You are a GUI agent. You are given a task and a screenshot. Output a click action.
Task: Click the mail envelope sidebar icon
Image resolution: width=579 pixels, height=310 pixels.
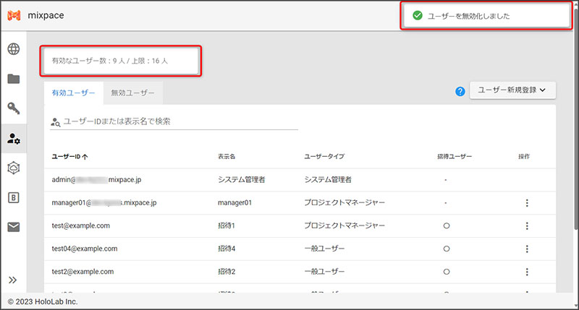click(14, 227)
